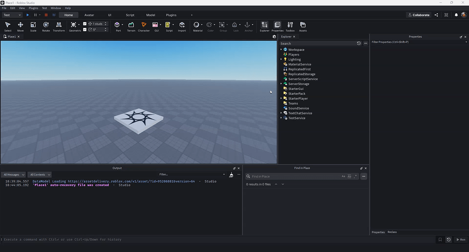The height and width of the screenshot is (252, 469).
Task: Toggle regex search in Find in Place
Action: click(355, 176)
